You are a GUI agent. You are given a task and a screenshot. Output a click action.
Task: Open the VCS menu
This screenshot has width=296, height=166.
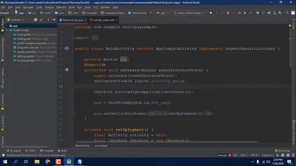pos(96,7)
